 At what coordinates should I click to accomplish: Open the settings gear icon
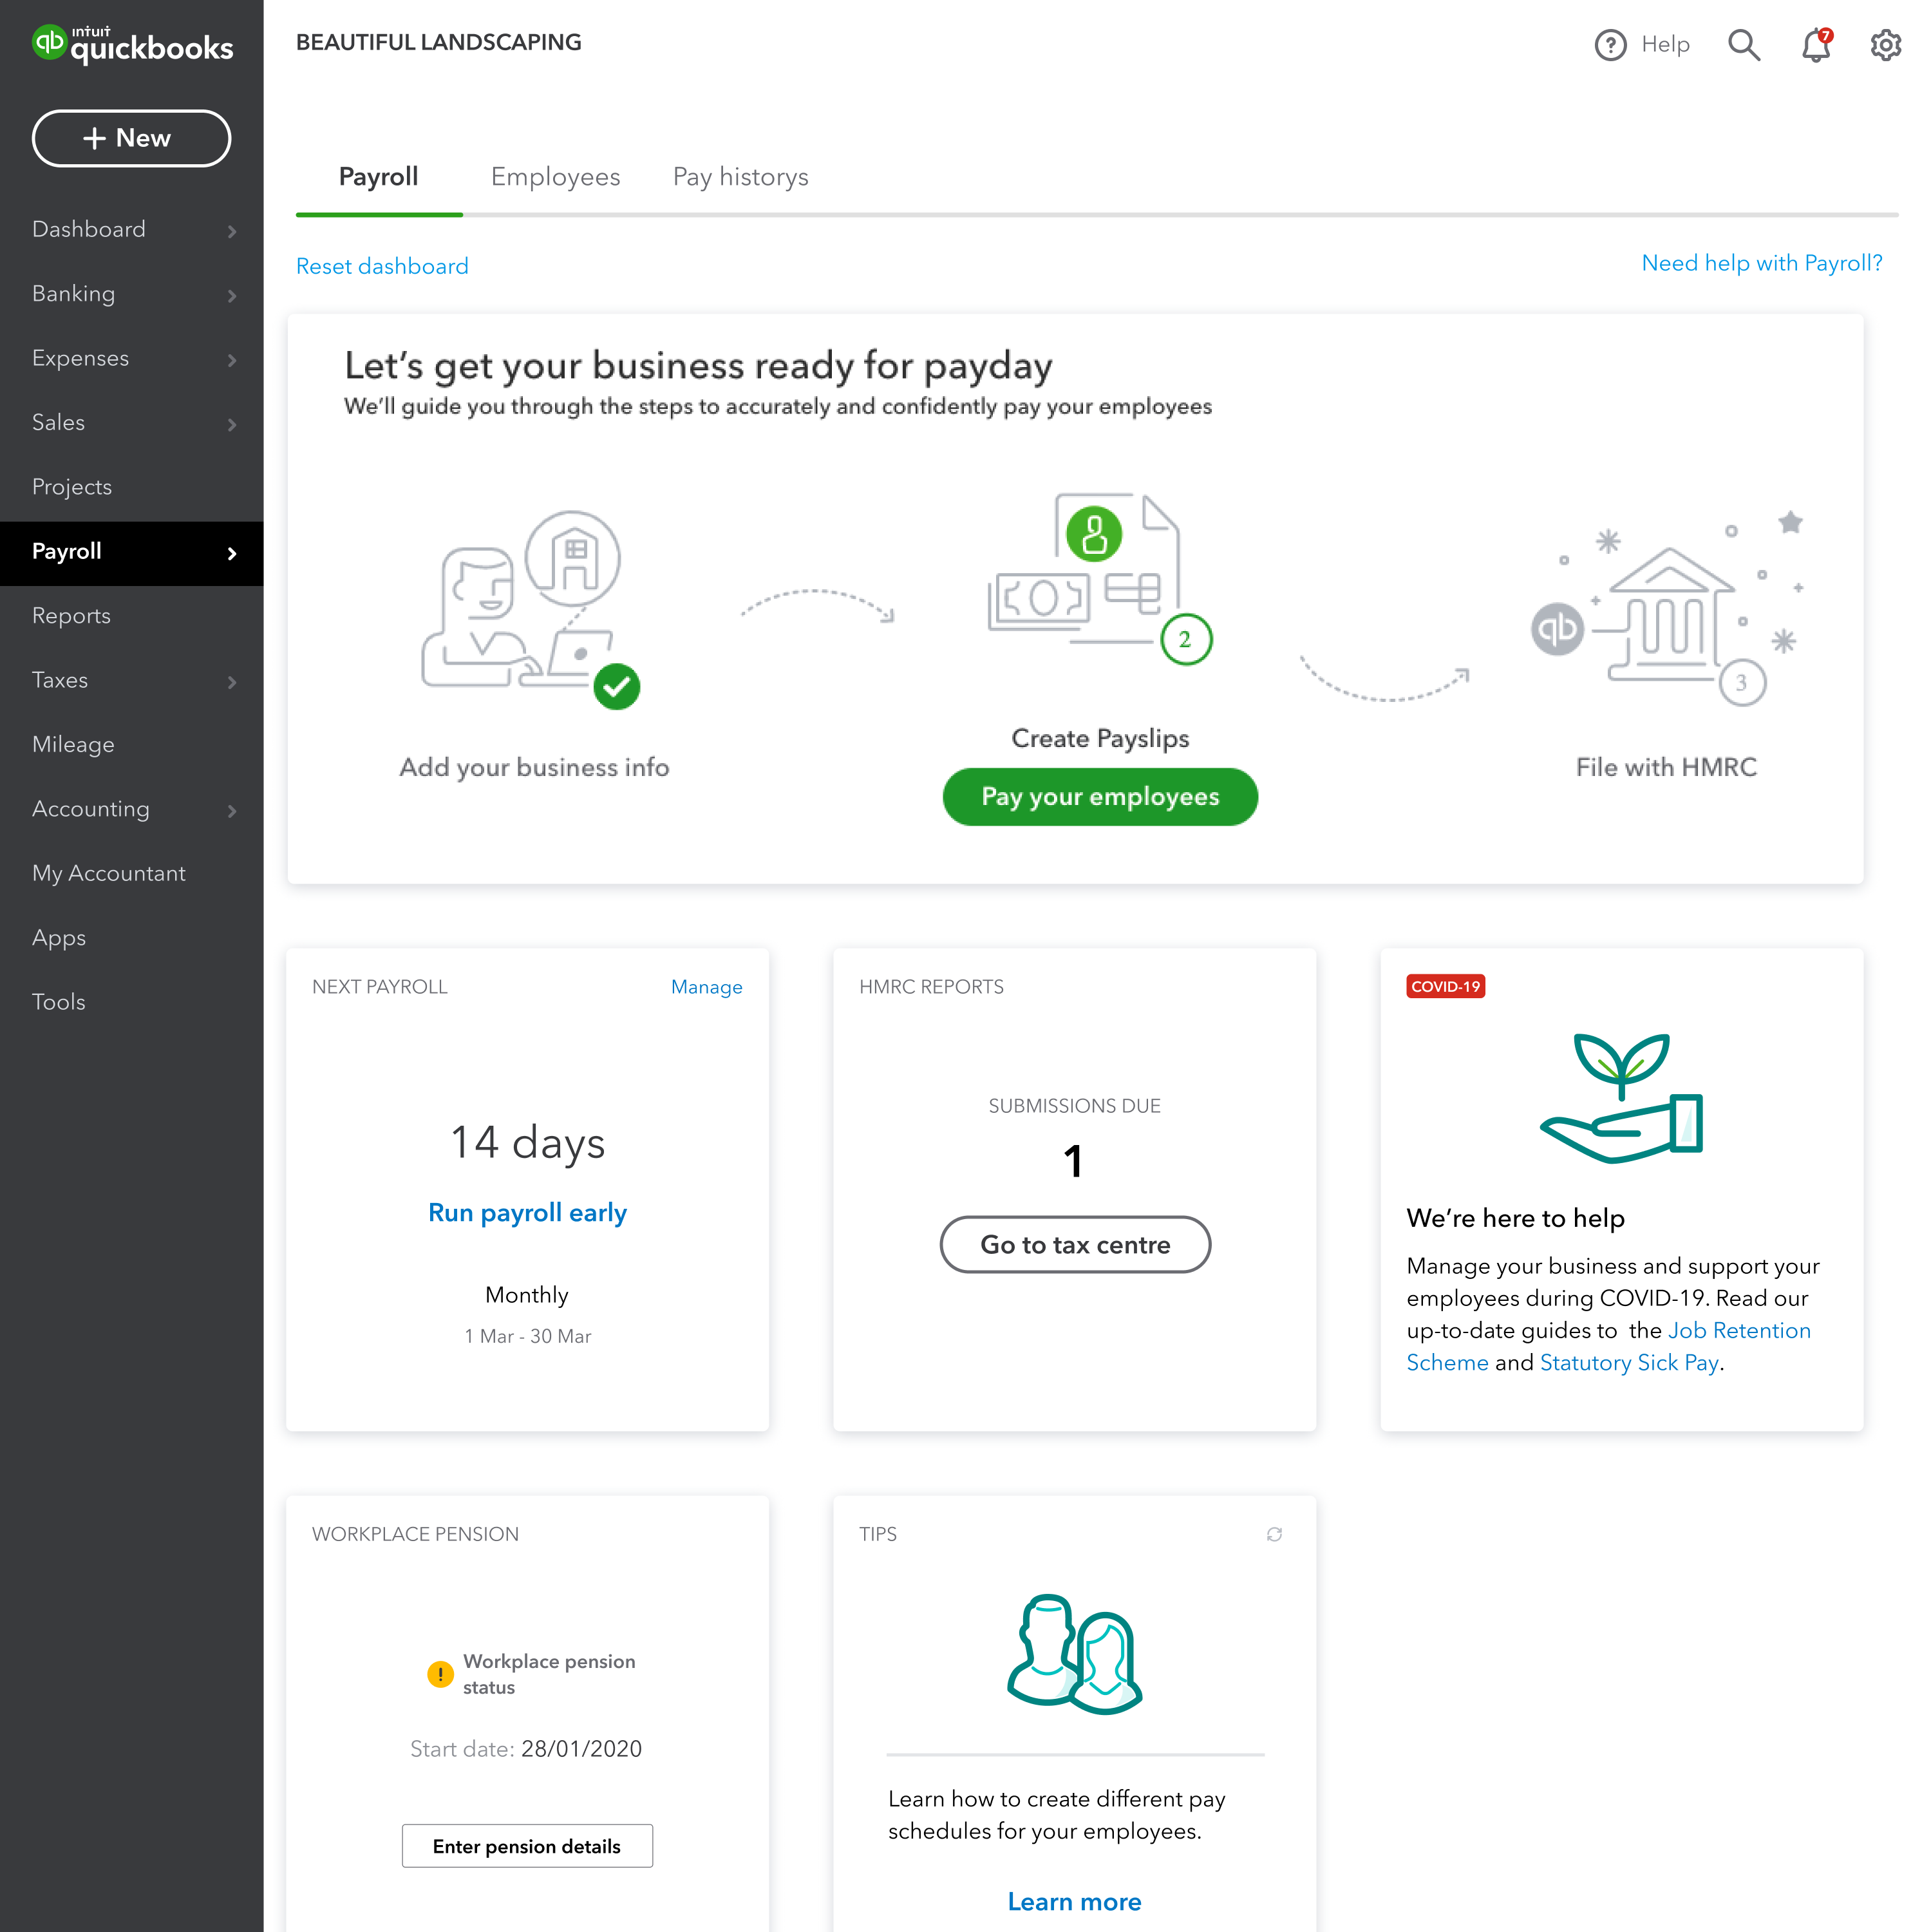[1885, 45]
